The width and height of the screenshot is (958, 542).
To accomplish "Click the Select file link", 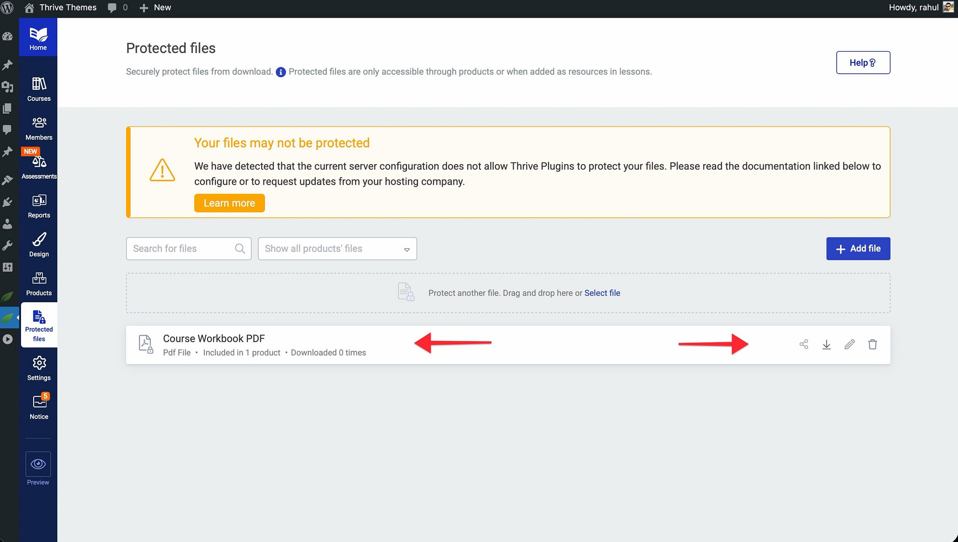I will (602, 293).
